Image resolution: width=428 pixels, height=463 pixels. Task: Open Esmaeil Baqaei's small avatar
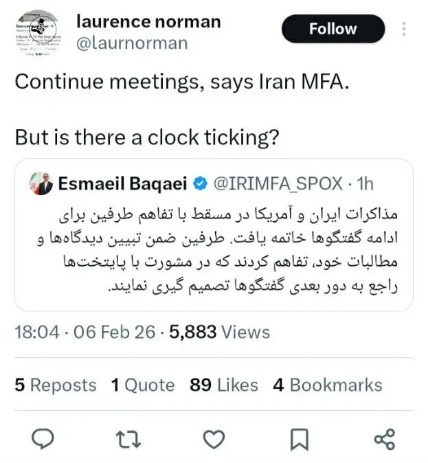(x=38, y=183)
